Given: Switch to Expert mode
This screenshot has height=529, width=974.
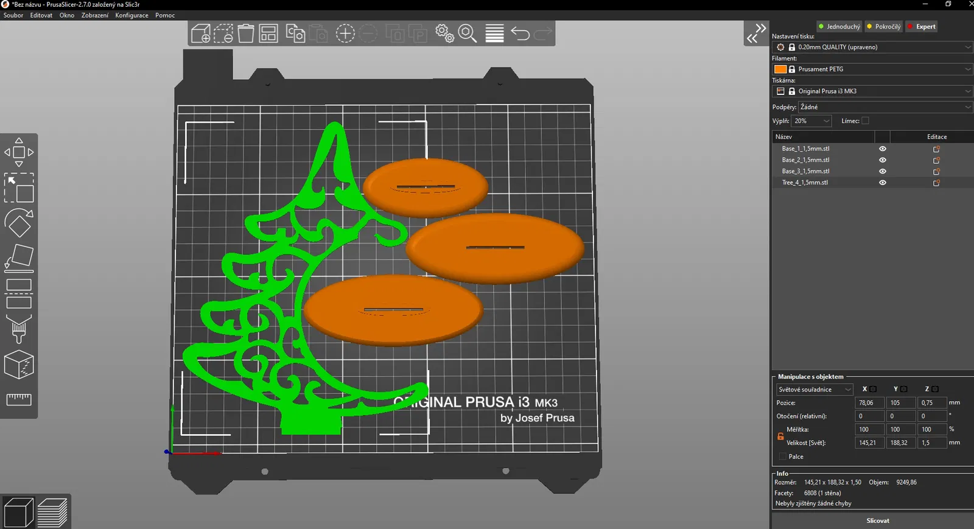Looking at the screenshot, I should click(x=922, y=27).
